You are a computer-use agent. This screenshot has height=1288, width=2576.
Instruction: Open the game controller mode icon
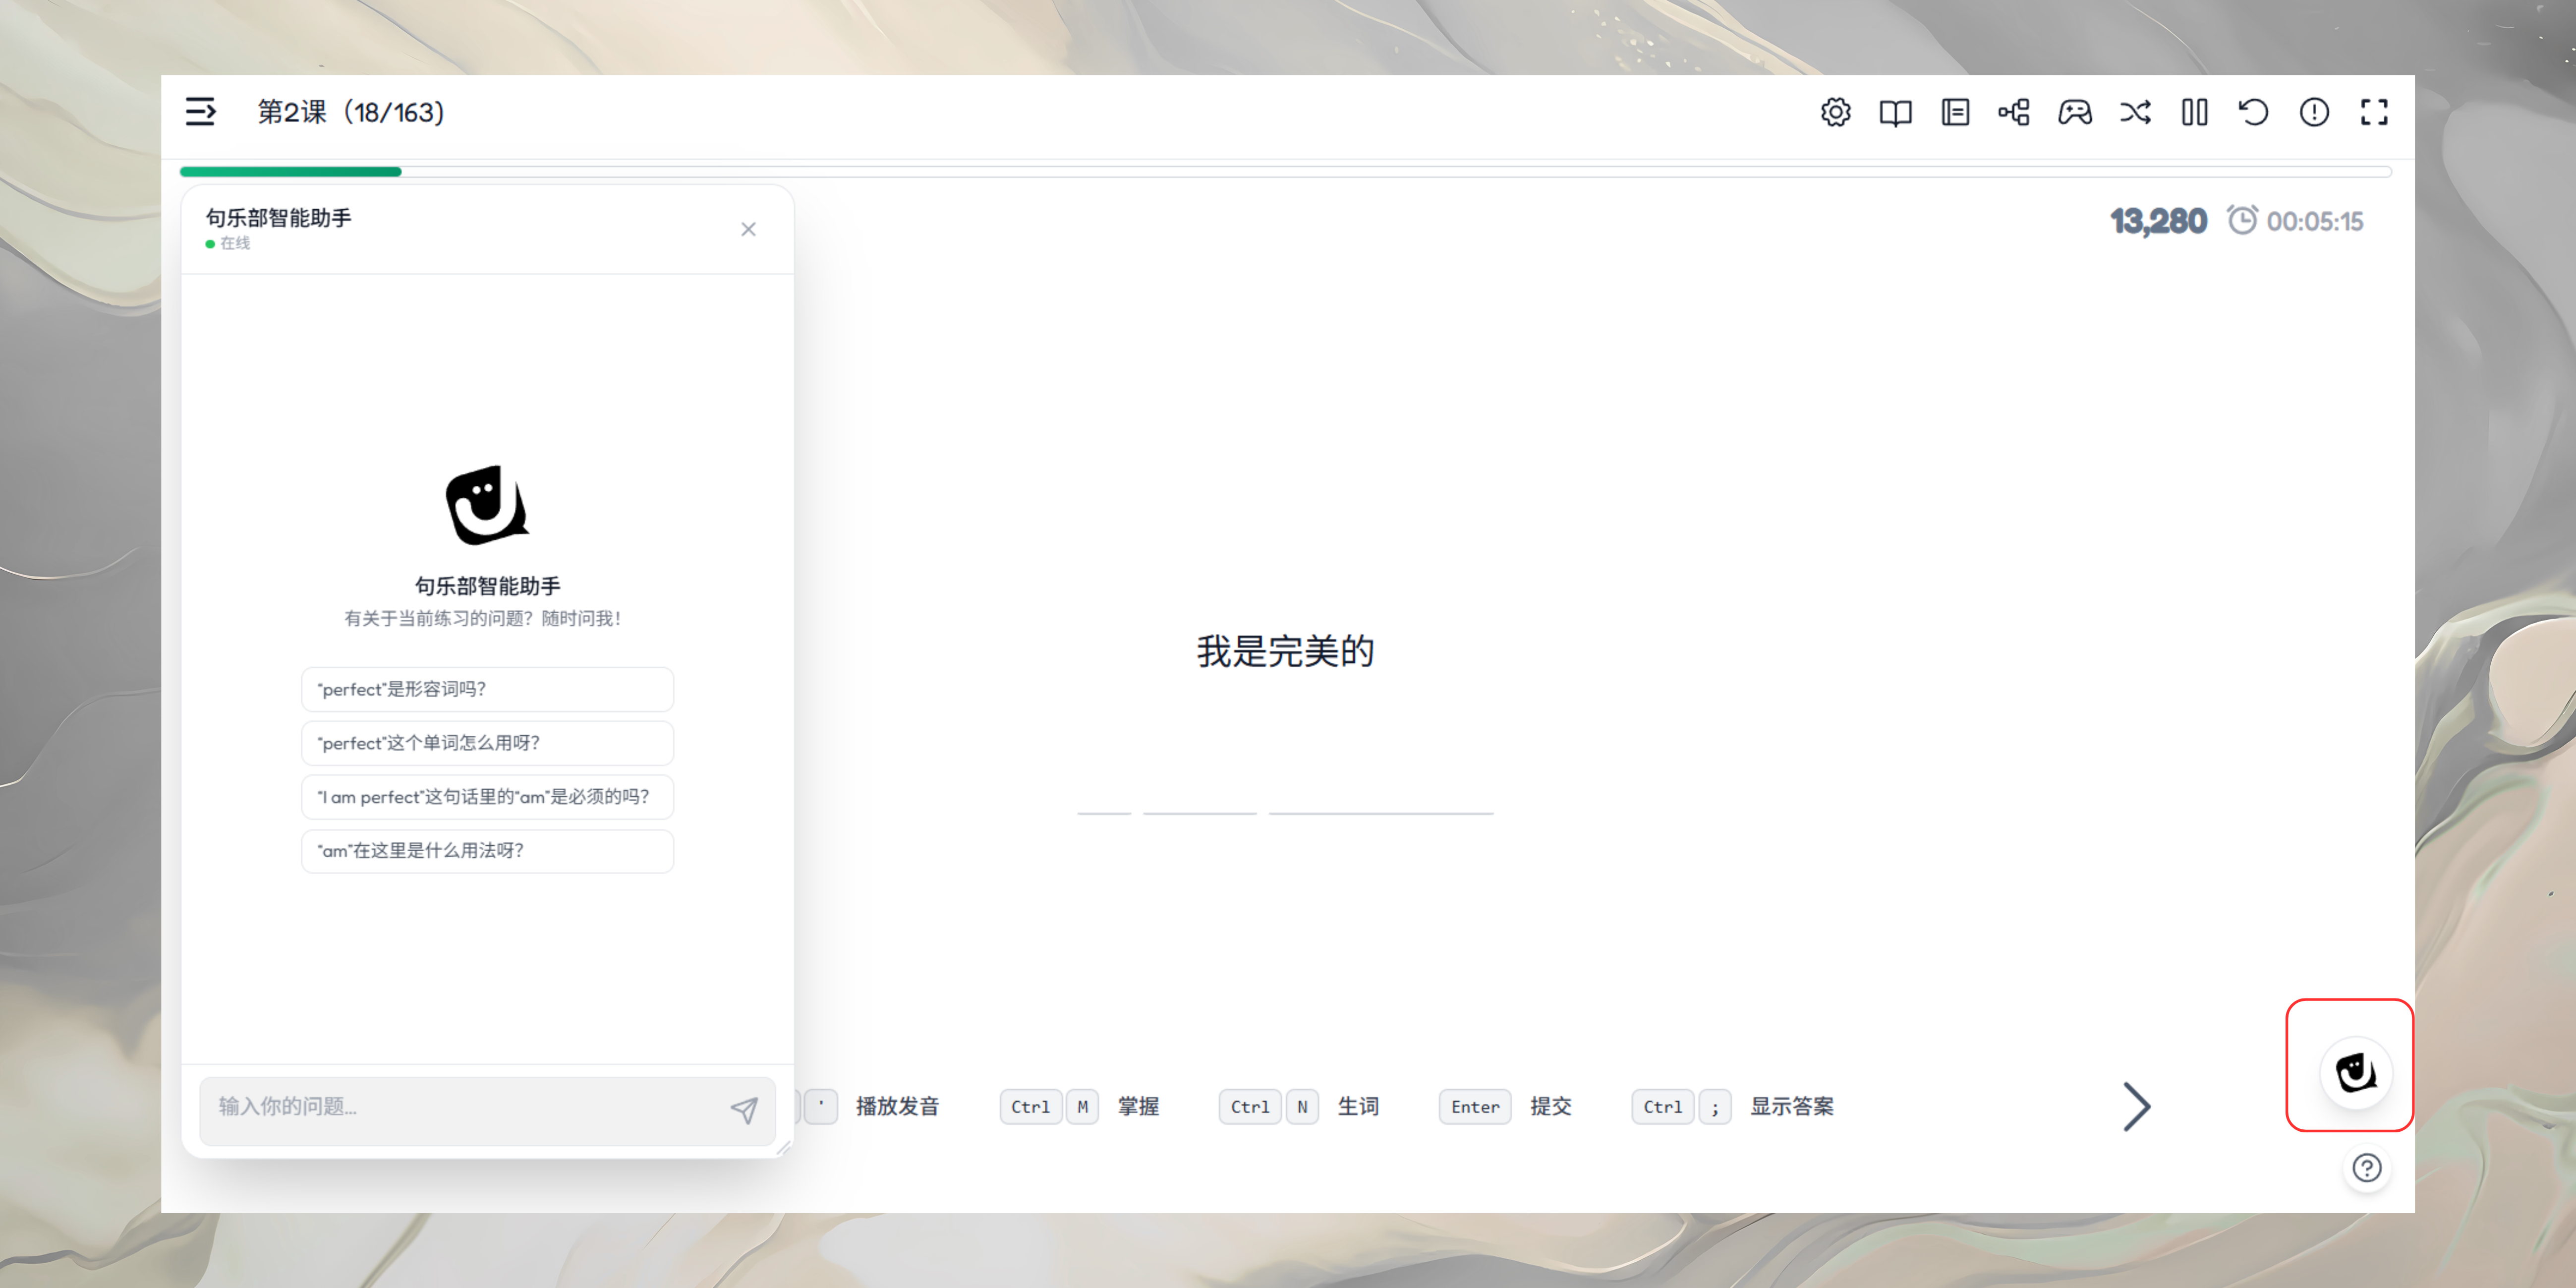pos(2074,112)
